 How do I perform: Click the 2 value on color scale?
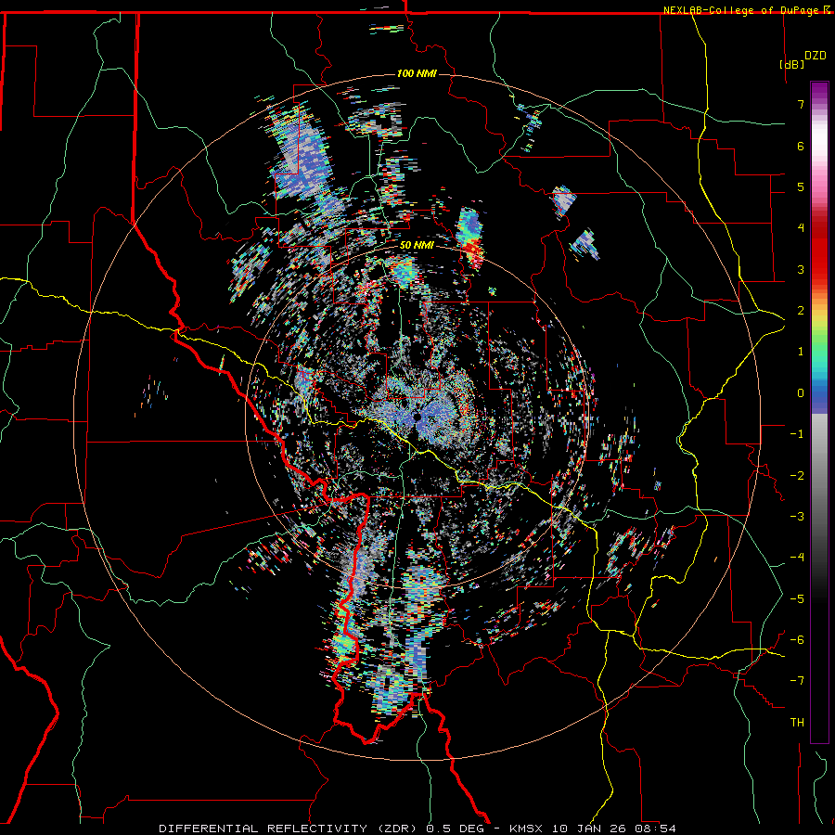(801, 311)
